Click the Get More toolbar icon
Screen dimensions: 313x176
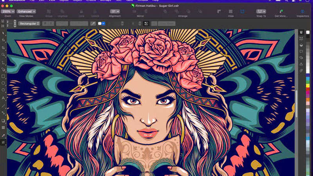[x=281, y=12]
